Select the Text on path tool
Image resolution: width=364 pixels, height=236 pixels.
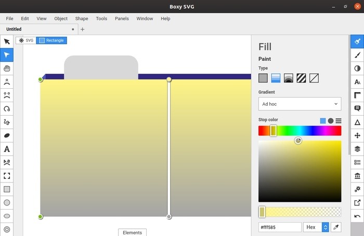(x=7, y=162)
